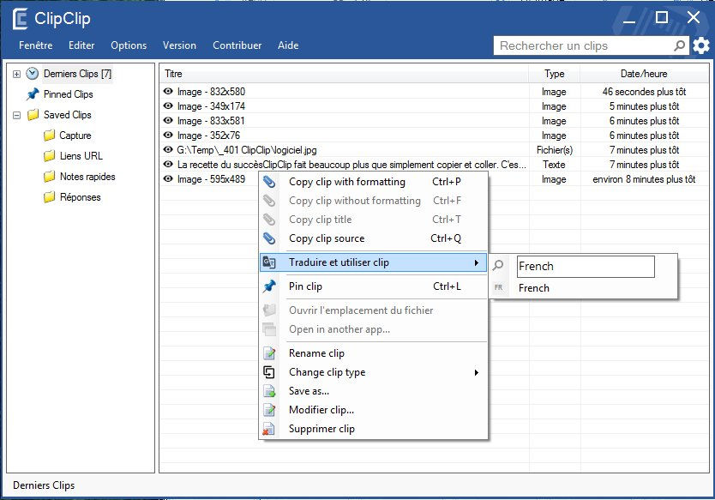This screenshot has height=500, width=715.
Task: Open the Editer menu
Action: (x=81, y=45)
